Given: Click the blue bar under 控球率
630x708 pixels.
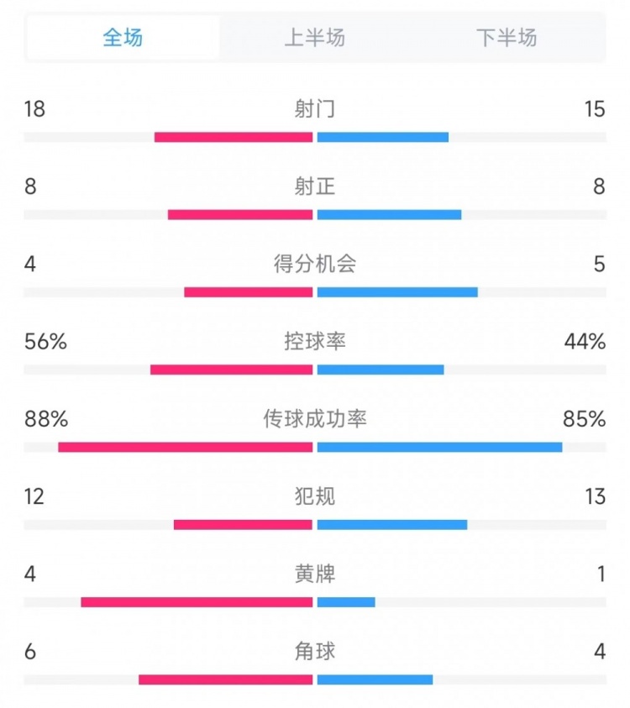Looking at the screenshot, I should click(381, 370).
